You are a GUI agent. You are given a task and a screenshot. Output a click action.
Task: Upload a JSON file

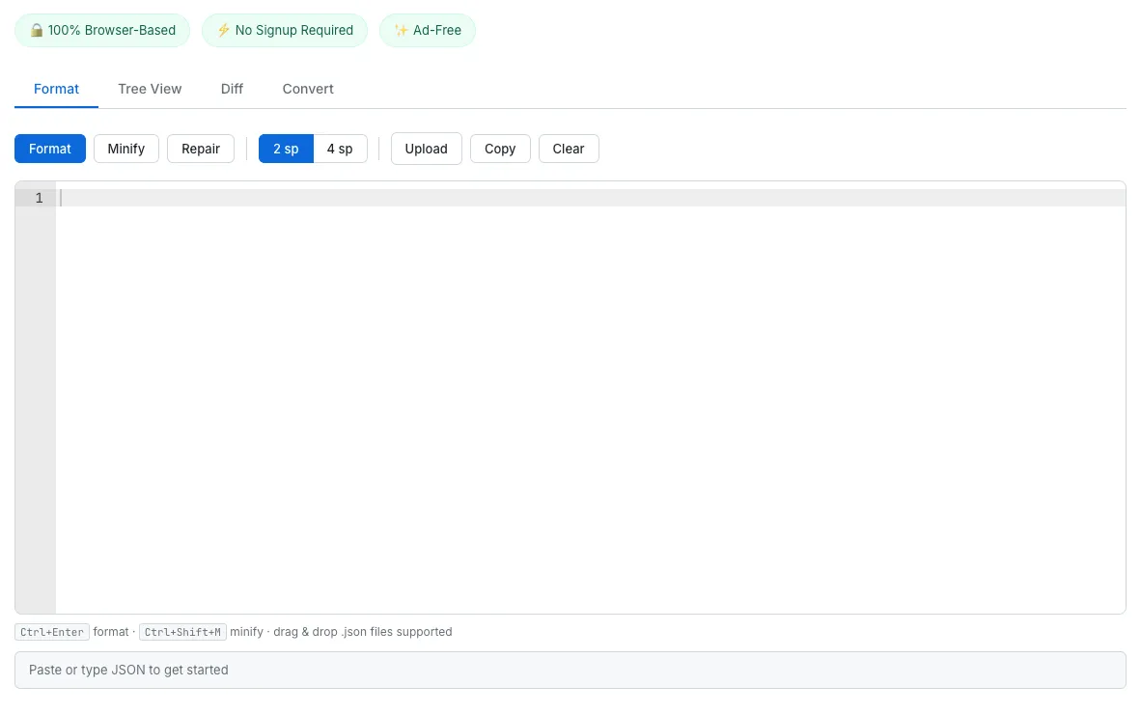point(426,149)
